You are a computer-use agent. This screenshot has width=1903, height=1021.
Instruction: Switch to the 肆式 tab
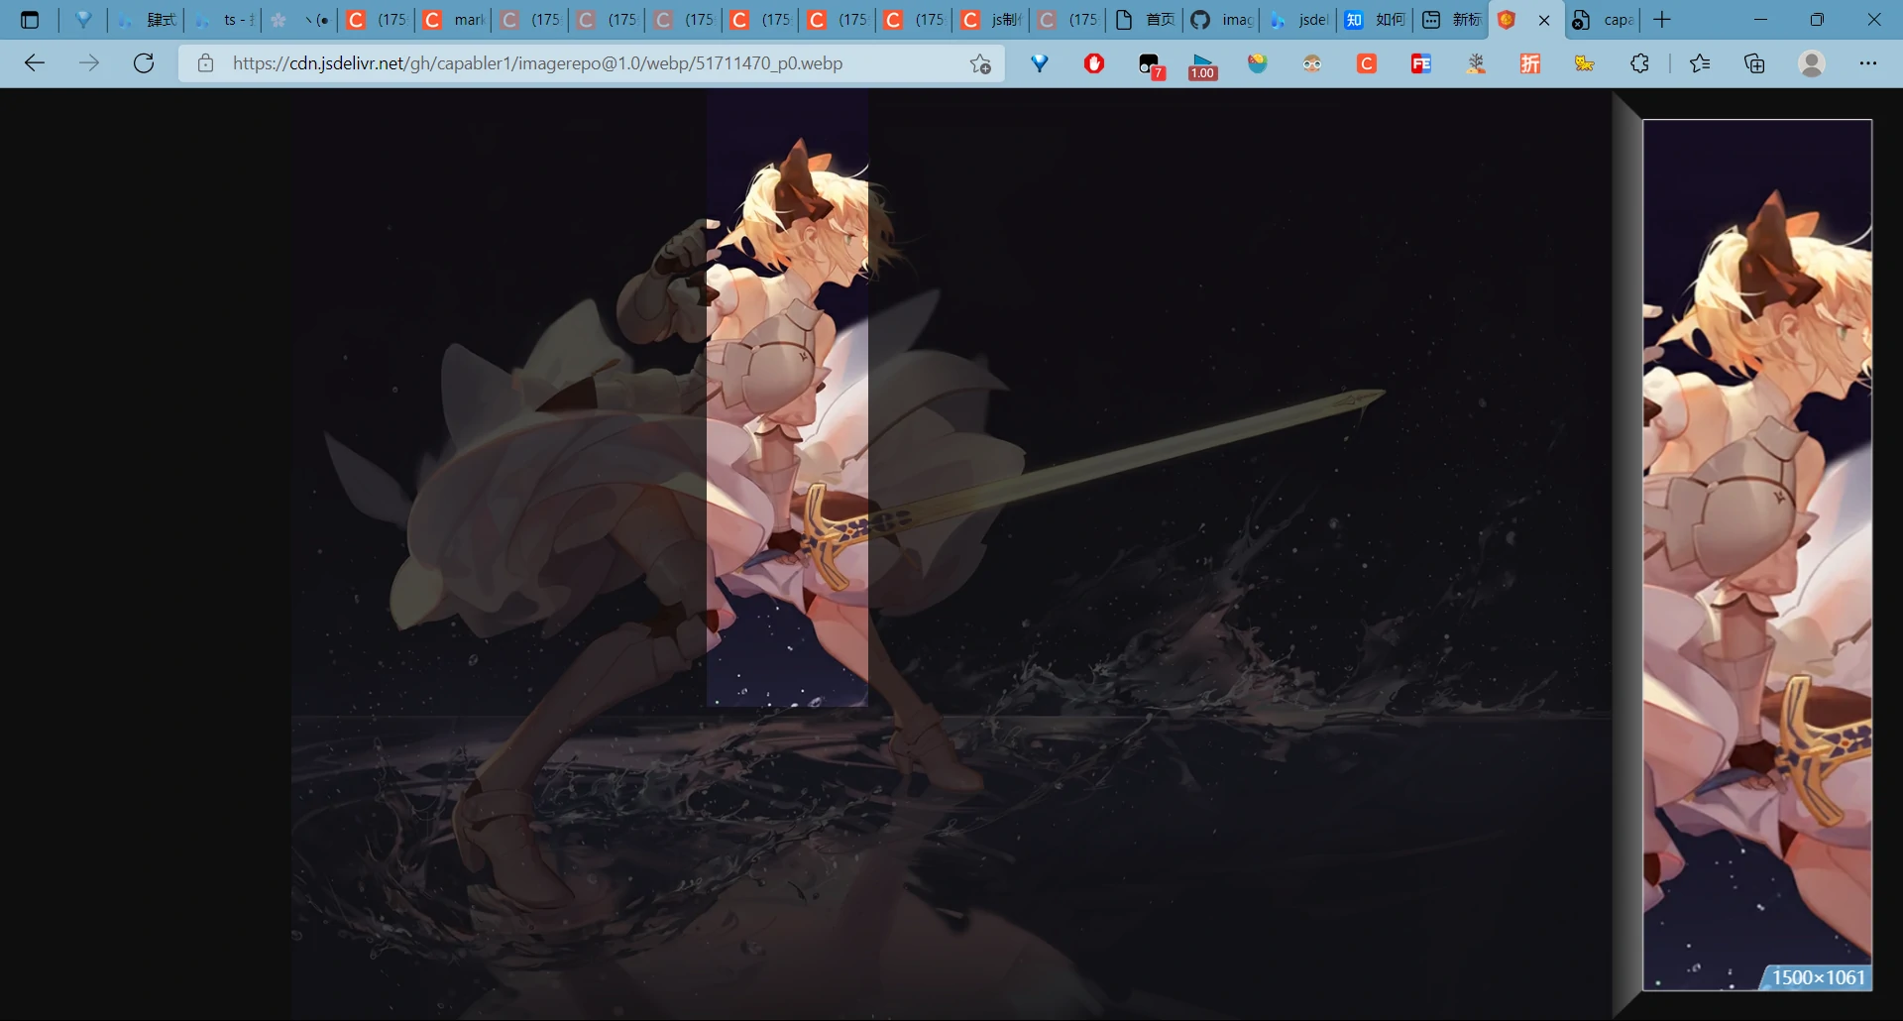(147, 20)
